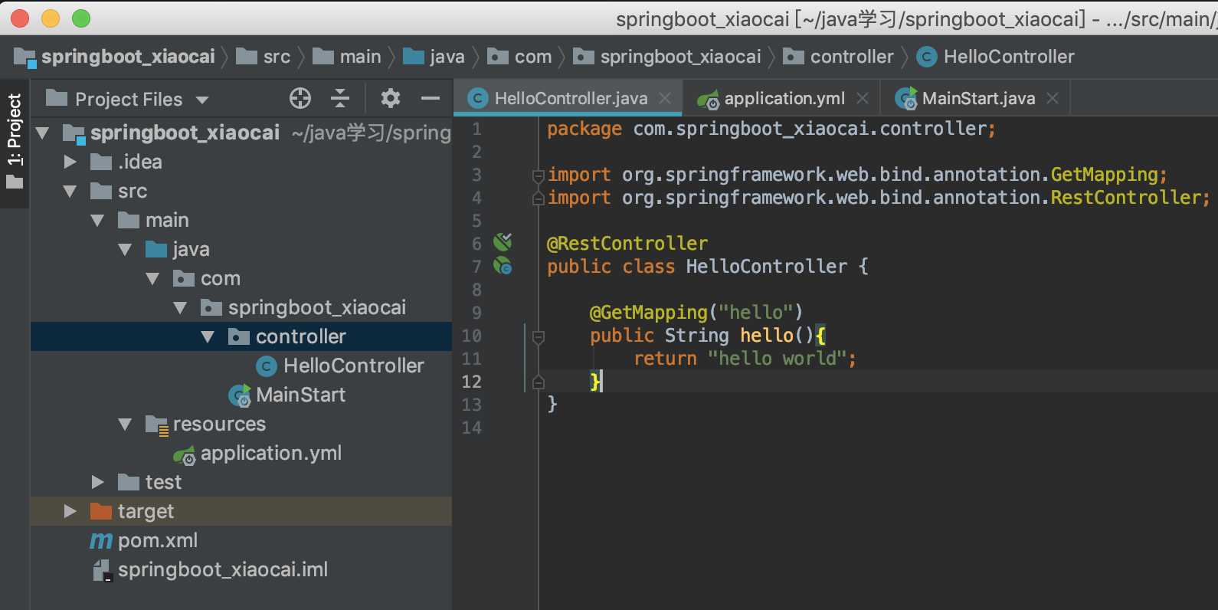Screen dimensions: 1218x610
Task: Click the com breadcrumb
Action: [520, 57]
